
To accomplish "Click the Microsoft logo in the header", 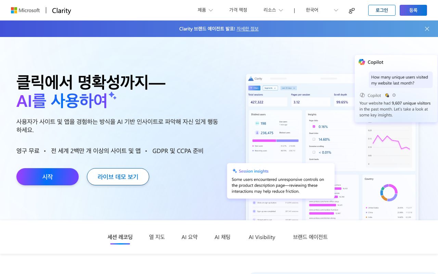I will (25, 10).
